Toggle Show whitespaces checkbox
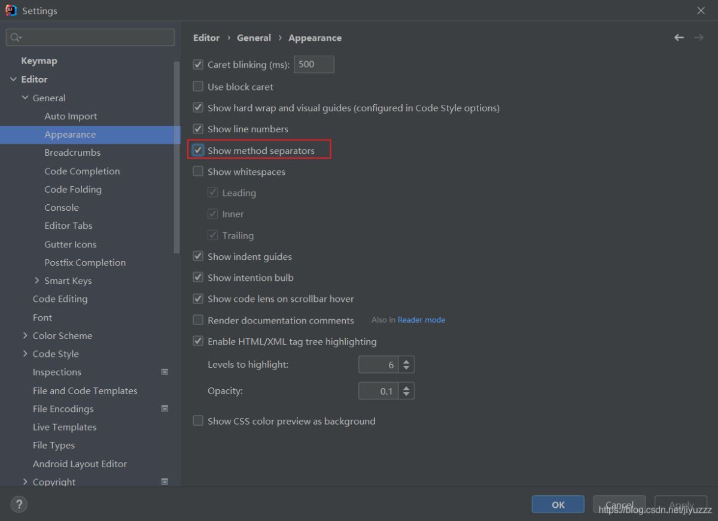Image resolution: width=718 pixels, height=521 pixels. 198,172
